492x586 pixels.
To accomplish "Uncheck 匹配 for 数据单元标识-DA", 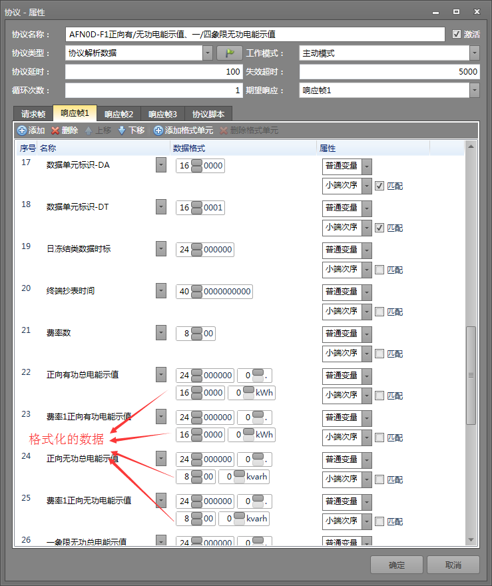I will pos(379,186).
